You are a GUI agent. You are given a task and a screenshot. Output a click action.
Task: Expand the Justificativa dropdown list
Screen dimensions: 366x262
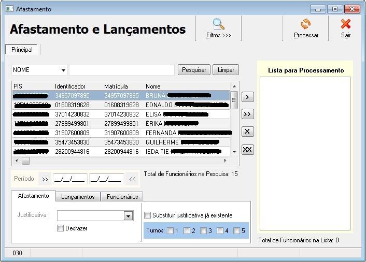(129, 216)
